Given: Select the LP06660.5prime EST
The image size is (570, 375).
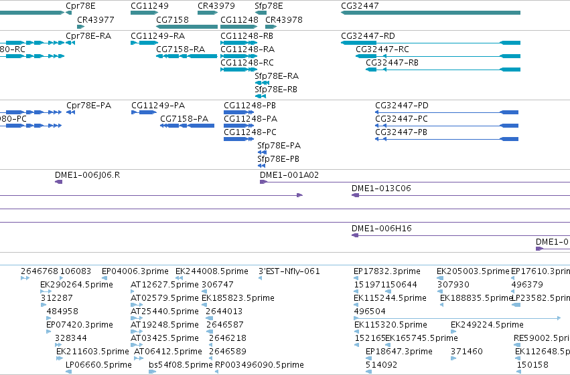Looking at the screenshot, I should click(69, 372).
